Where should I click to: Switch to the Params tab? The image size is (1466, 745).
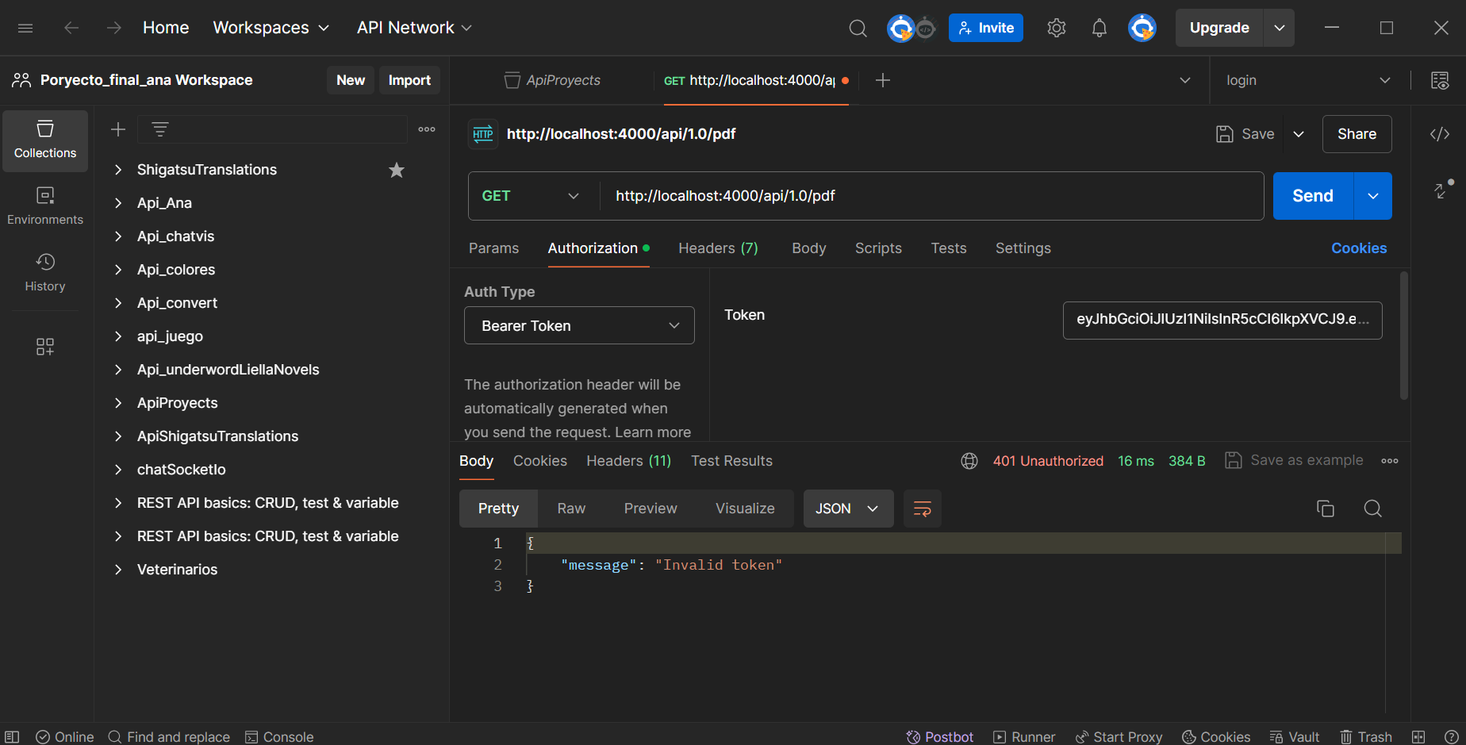pyautogui.click(x=493, y=248)
